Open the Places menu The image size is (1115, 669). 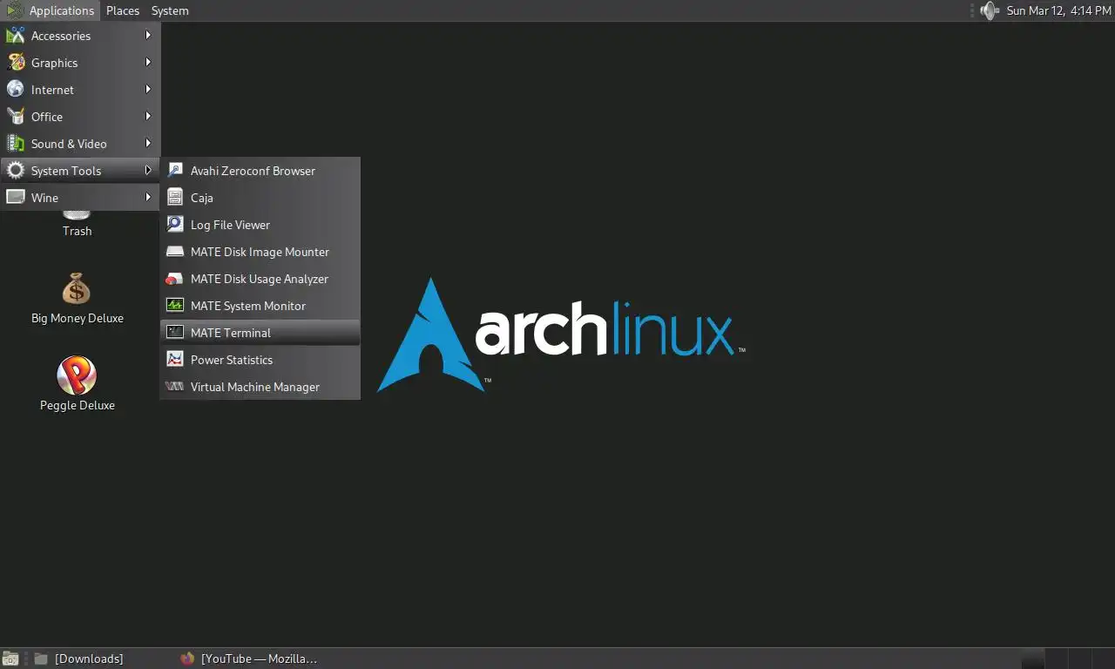(123, 10)
